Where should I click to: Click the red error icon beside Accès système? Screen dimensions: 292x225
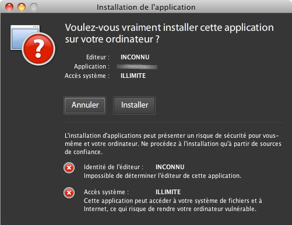69,193
